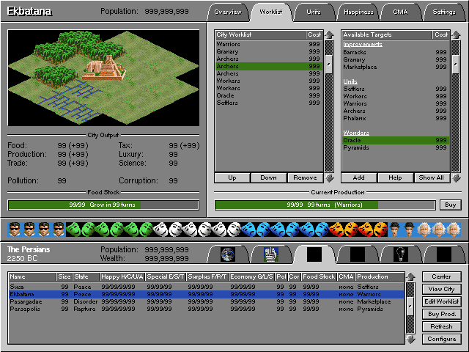This screenshot has height=352, width=469.
Task: Click the down arrow below City Worklist scrollbar
Action: point(329,178)
